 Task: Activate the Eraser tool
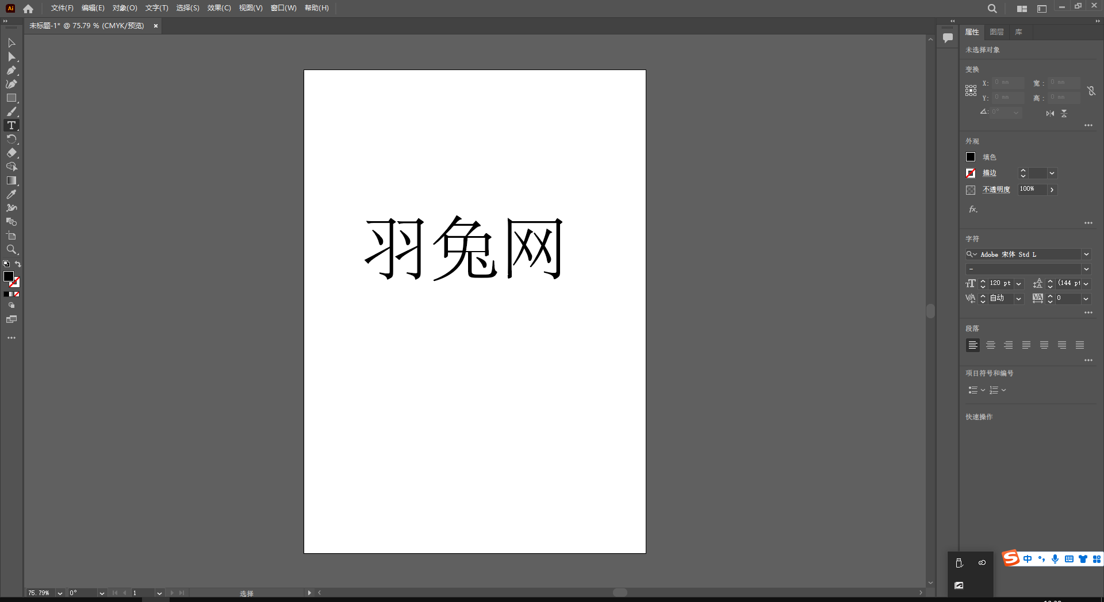coord(11,153)
